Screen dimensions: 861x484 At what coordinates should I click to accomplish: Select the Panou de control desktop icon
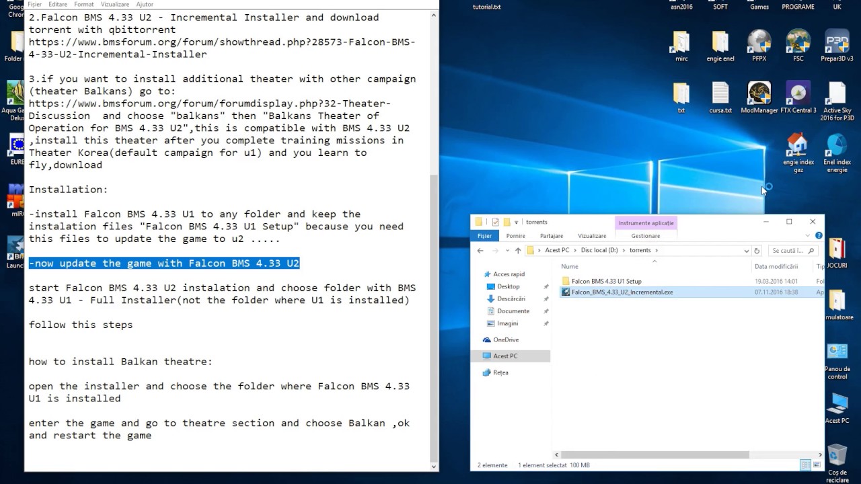tap(837, 362)
